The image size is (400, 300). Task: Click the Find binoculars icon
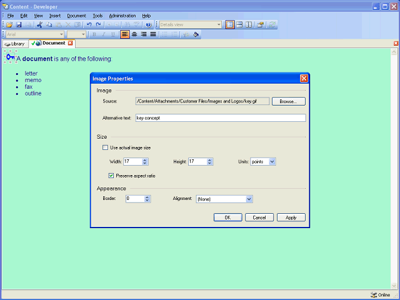[127, 25]
